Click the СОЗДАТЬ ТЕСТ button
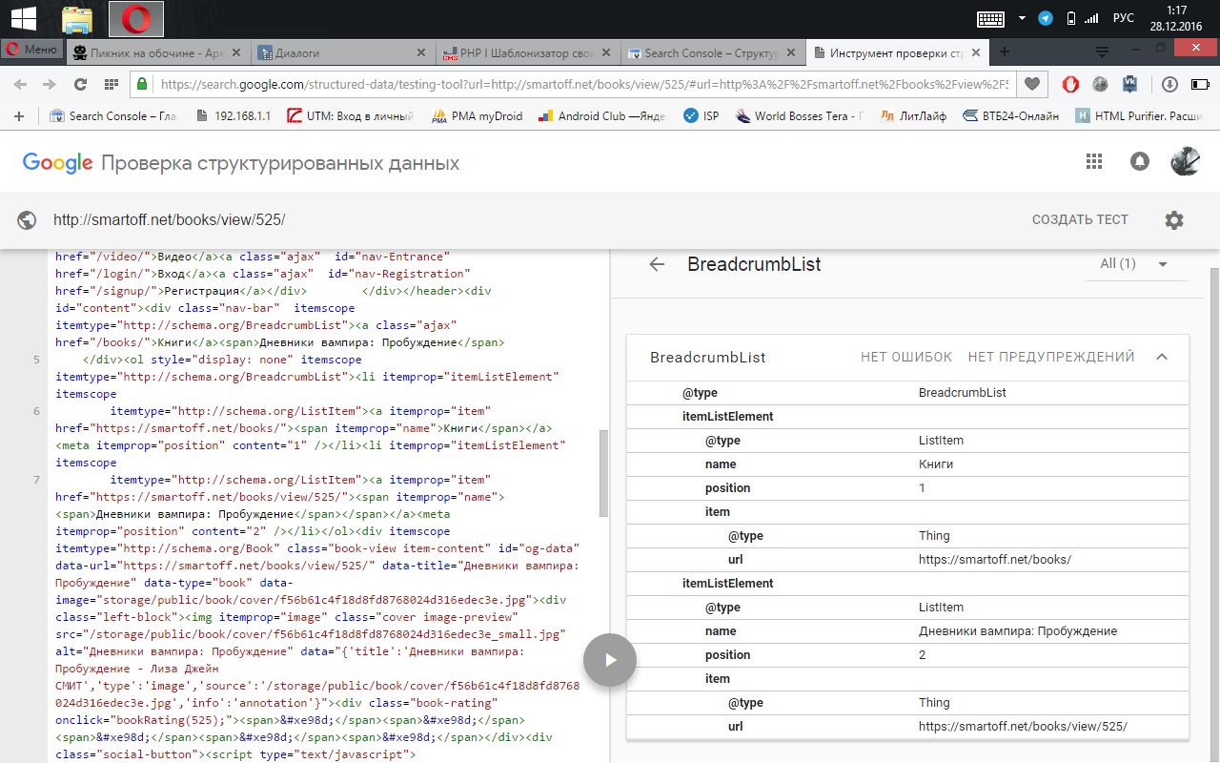 [x=1079, y=220]
